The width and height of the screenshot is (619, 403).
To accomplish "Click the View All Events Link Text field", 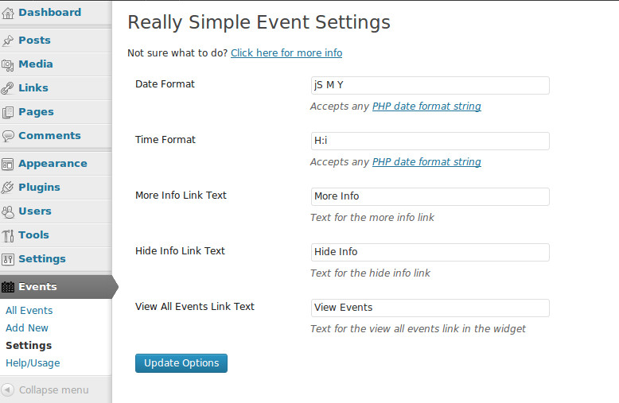I will click(430, 308).
